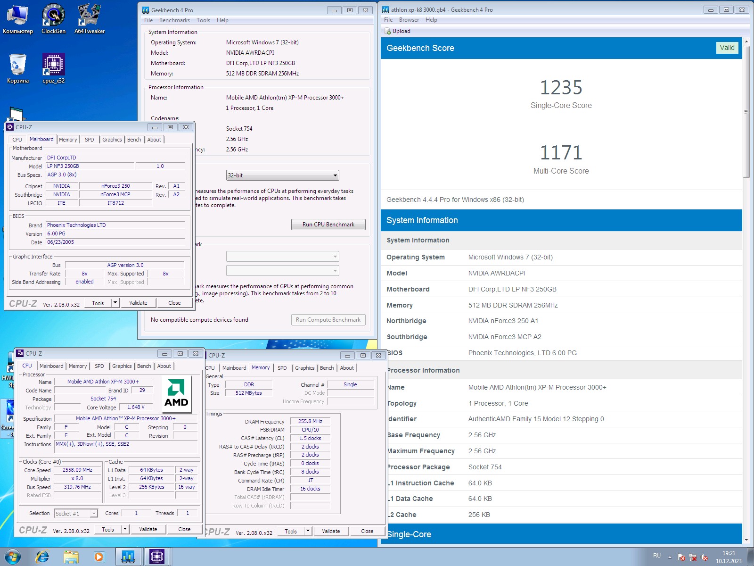Click BIOS date value 06/23/2005
The height and width of the screenshot is (566, 754).
[115, 242]
